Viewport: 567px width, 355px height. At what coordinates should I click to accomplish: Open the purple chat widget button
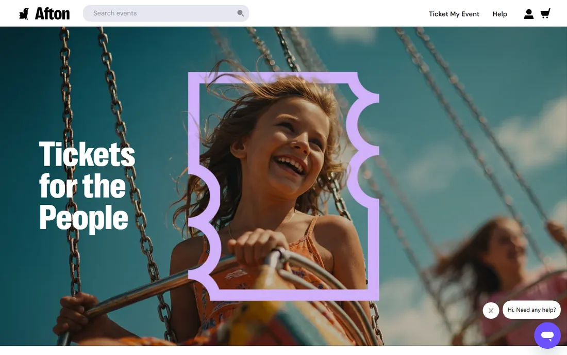coord(547,335)
